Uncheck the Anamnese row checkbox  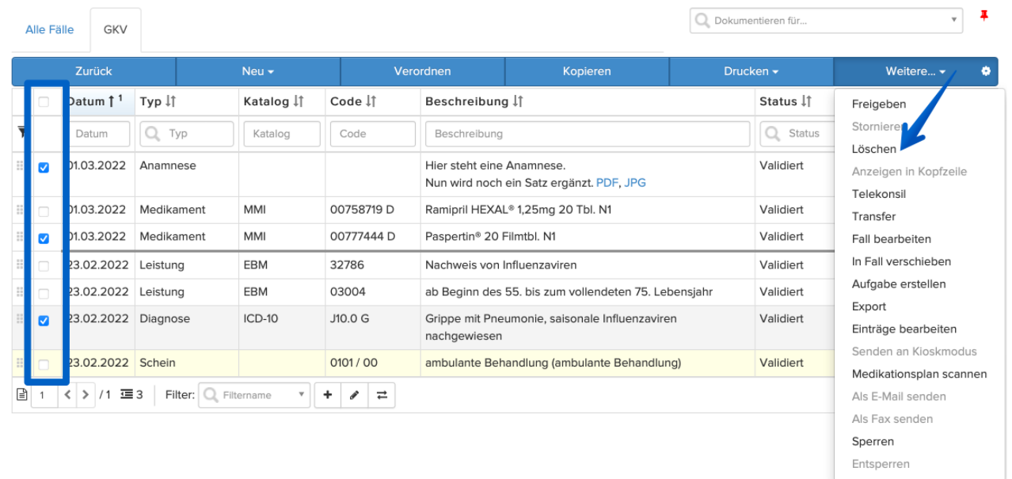(44, 168)
